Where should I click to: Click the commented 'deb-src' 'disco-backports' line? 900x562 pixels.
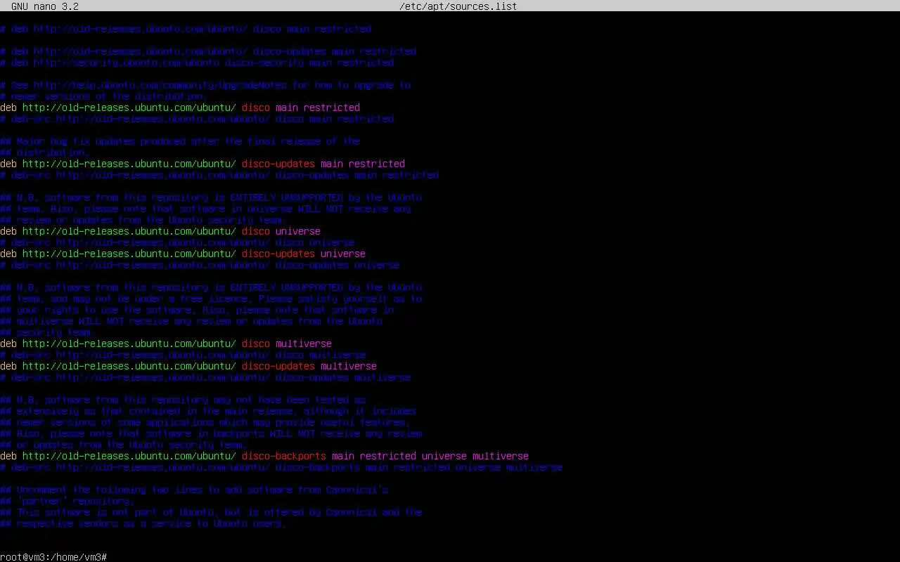[x=281, y=467]
